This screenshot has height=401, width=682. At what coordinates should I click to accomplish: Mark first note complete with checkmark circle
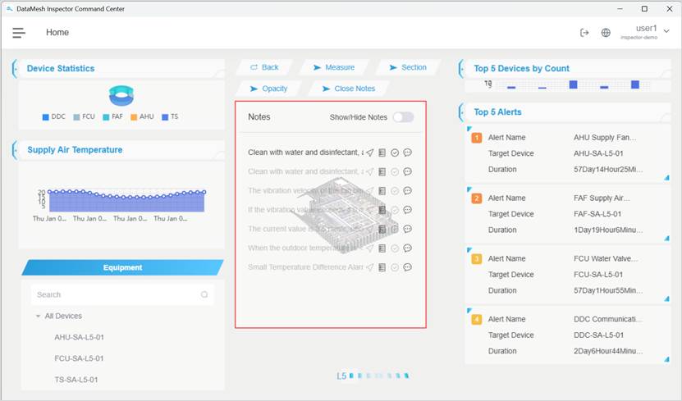pyautogui.click(x=395, y=153)
